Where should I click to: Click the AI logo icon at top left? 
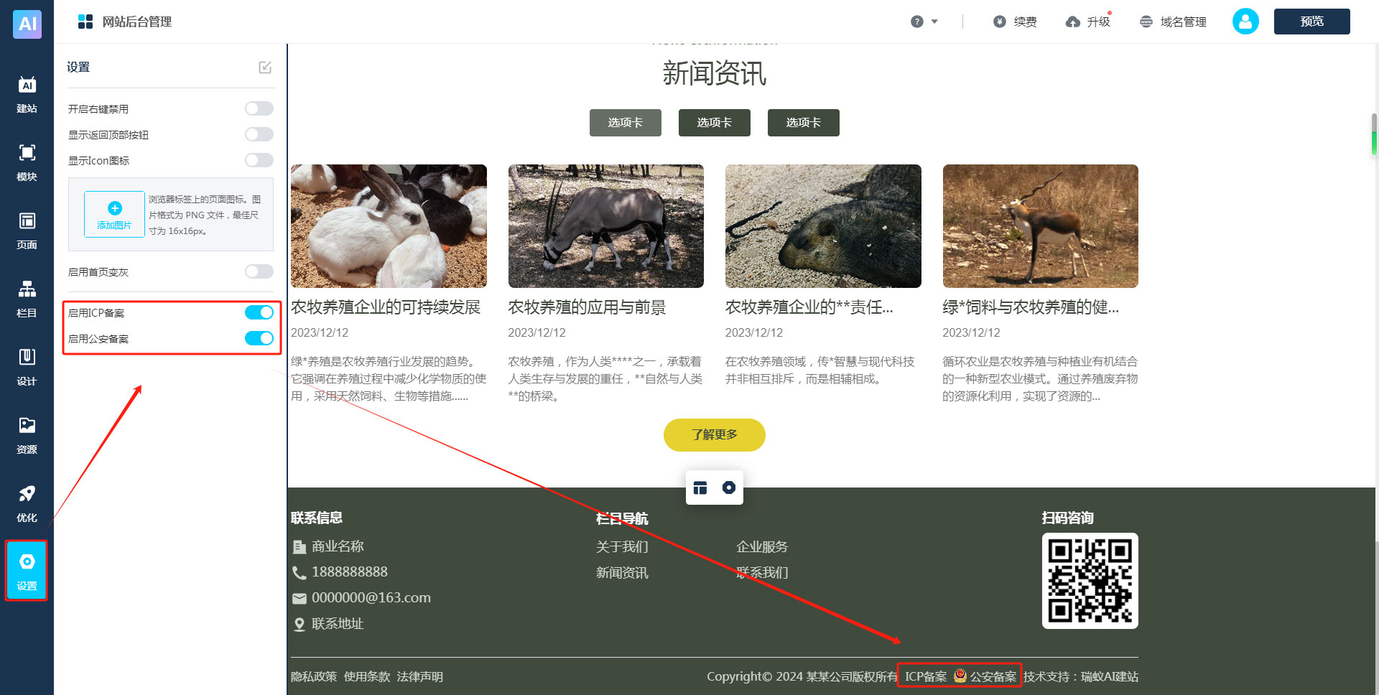27,23
